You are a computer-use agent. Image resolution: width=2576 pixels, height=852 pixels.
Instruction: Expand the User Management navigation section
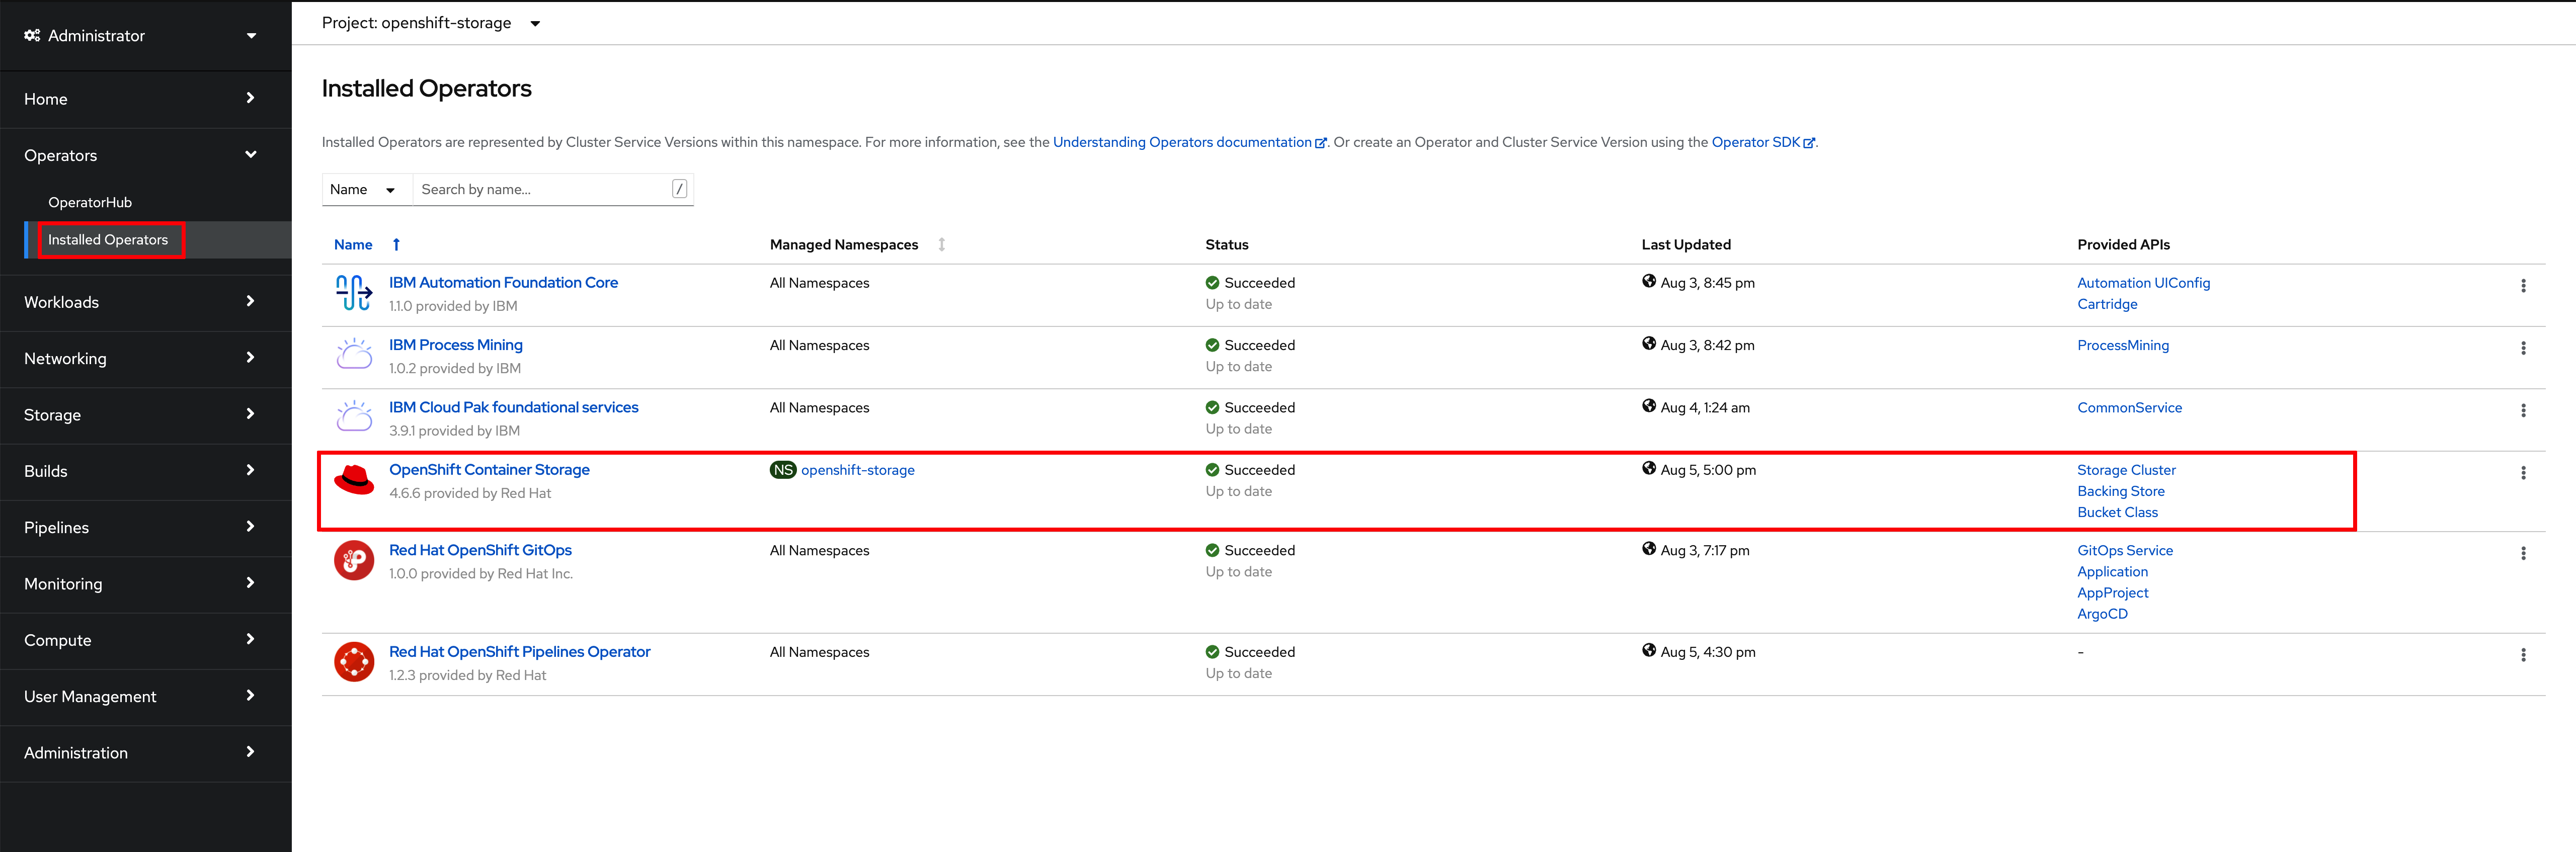(146, 696)
